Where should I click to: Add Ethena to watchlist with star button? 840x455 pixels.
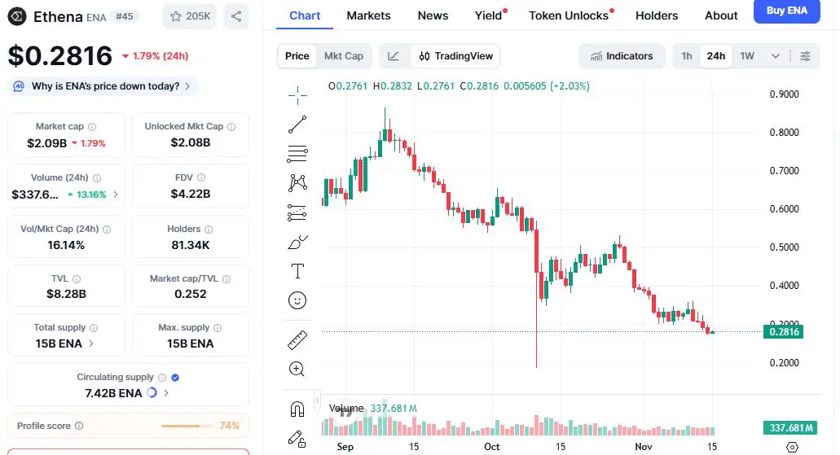[189, 15]
